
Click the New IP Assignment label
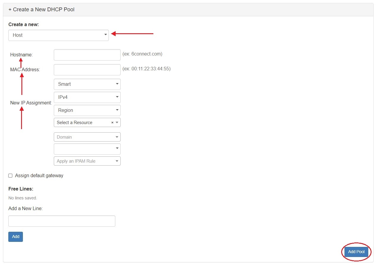pos(31,103)
